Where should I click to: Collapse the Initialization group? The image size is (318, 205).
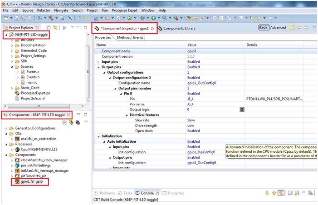pyautogui.click(x=98, y=136)
